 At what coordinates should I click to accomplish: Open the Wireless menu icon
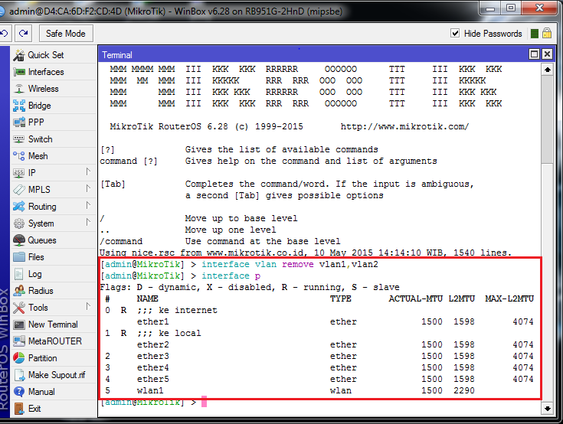(18, 89)
